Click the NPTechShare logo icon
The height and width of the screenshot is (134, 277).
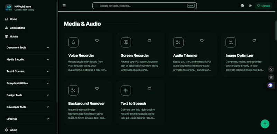[x=8, y=8]
